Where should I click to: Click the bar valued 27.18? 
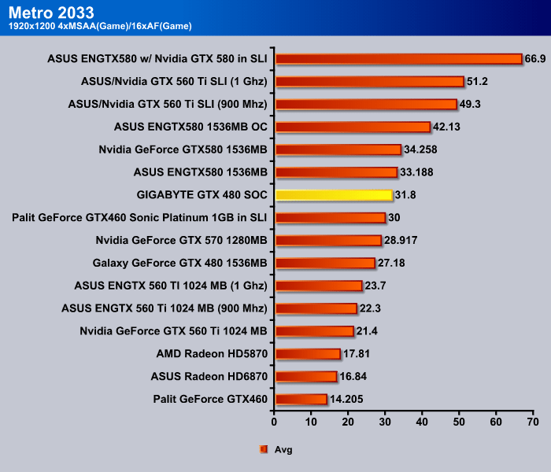pos(325,264)
